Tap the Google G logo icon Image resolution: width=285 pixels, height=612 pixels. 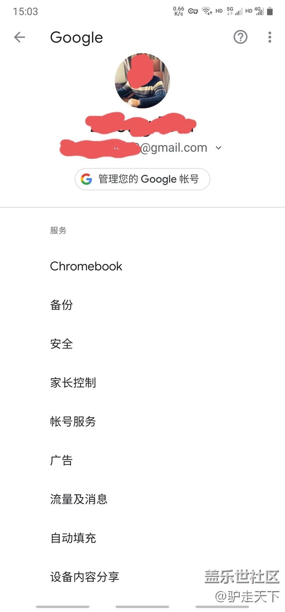[86, 179]
